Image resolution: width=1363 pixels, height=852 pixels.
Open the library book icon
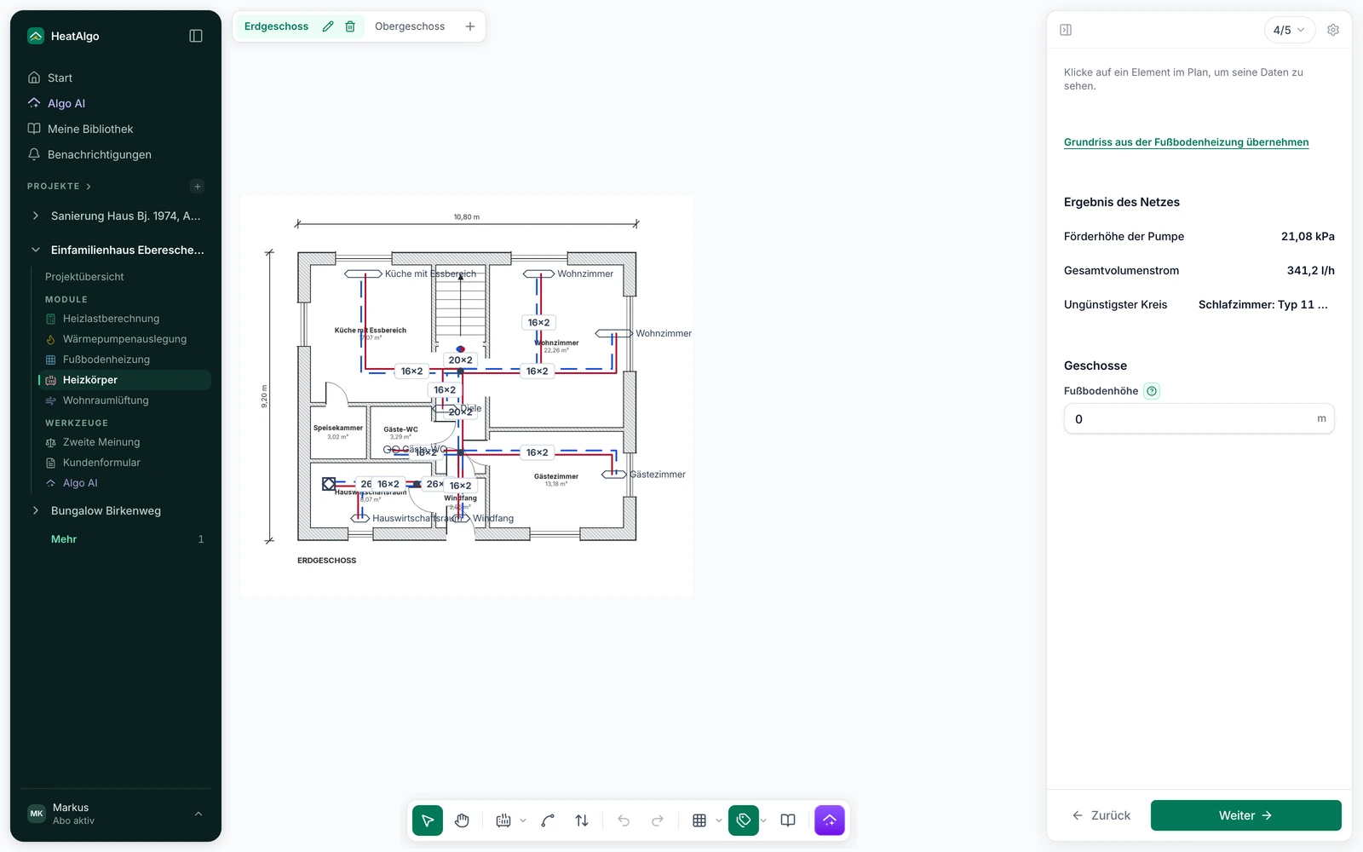pyautogui.click(x=788, y=820)
